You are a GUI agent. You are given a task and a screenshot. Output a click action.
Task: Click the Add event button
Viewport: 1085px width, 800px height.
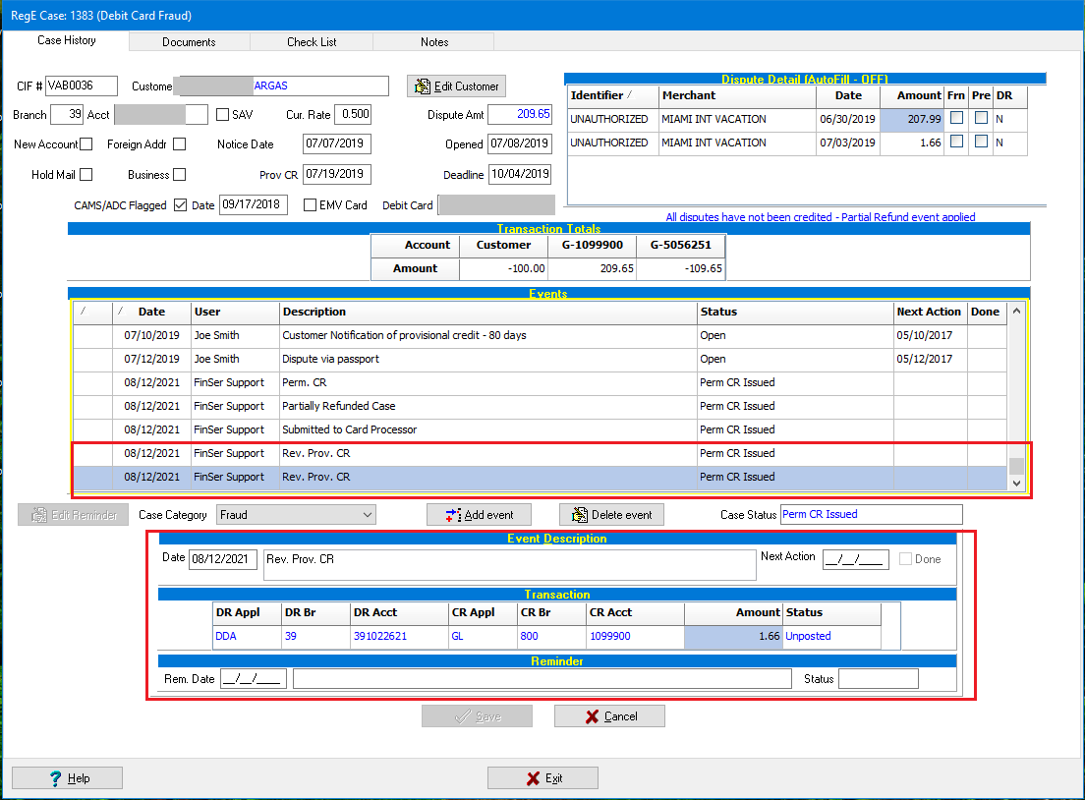[x=480, y=515]
